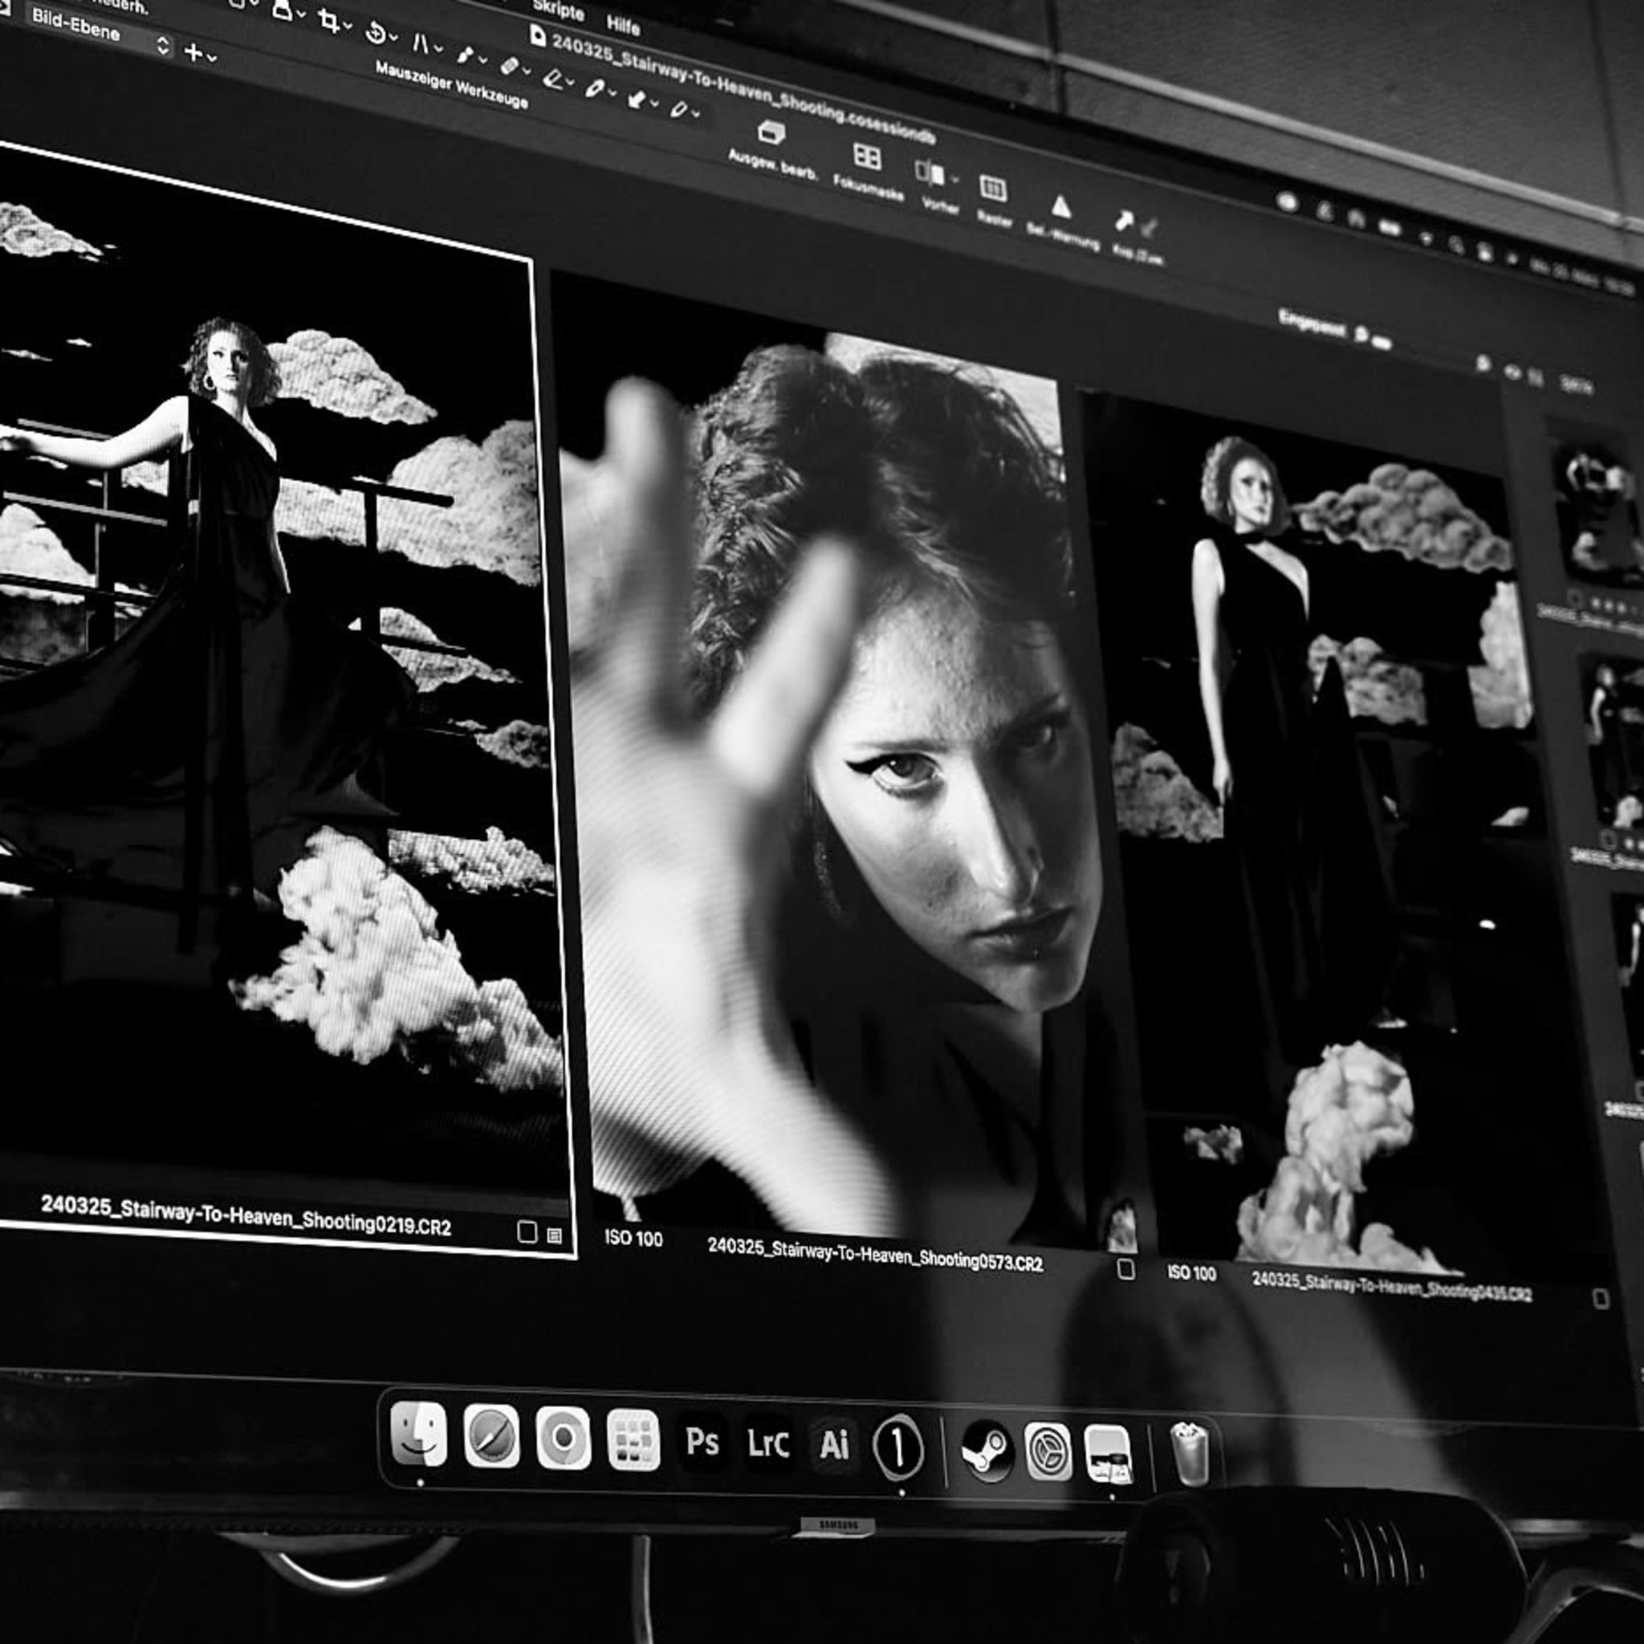Click the Ausgew. bearb. toolbar icon
Viewport: 1644px width, 1644px height.
click(771, 132)
